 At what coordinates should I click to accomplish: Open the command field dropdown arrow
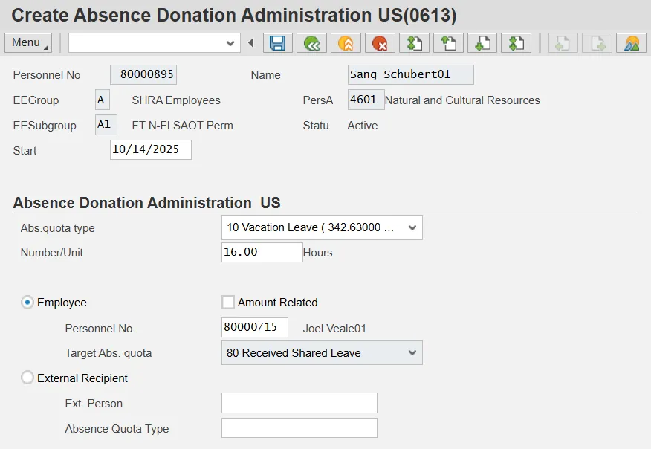(x=230, y=43)
